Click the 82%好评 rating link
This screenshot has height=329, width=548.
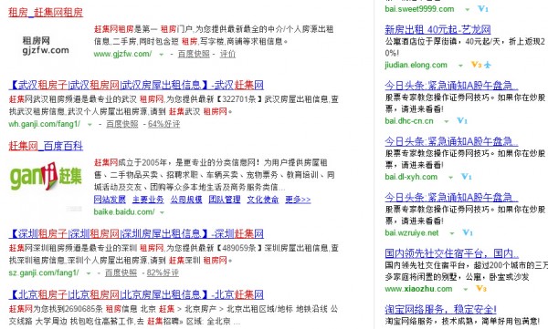tap(163, 272)
